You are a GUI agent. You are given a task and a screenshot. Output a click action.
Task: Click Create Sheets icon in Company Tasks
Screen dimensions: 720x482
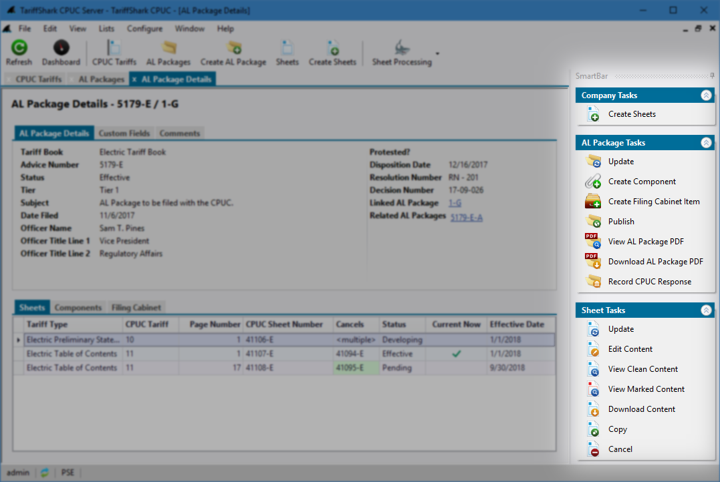click(x=593, y=114)
